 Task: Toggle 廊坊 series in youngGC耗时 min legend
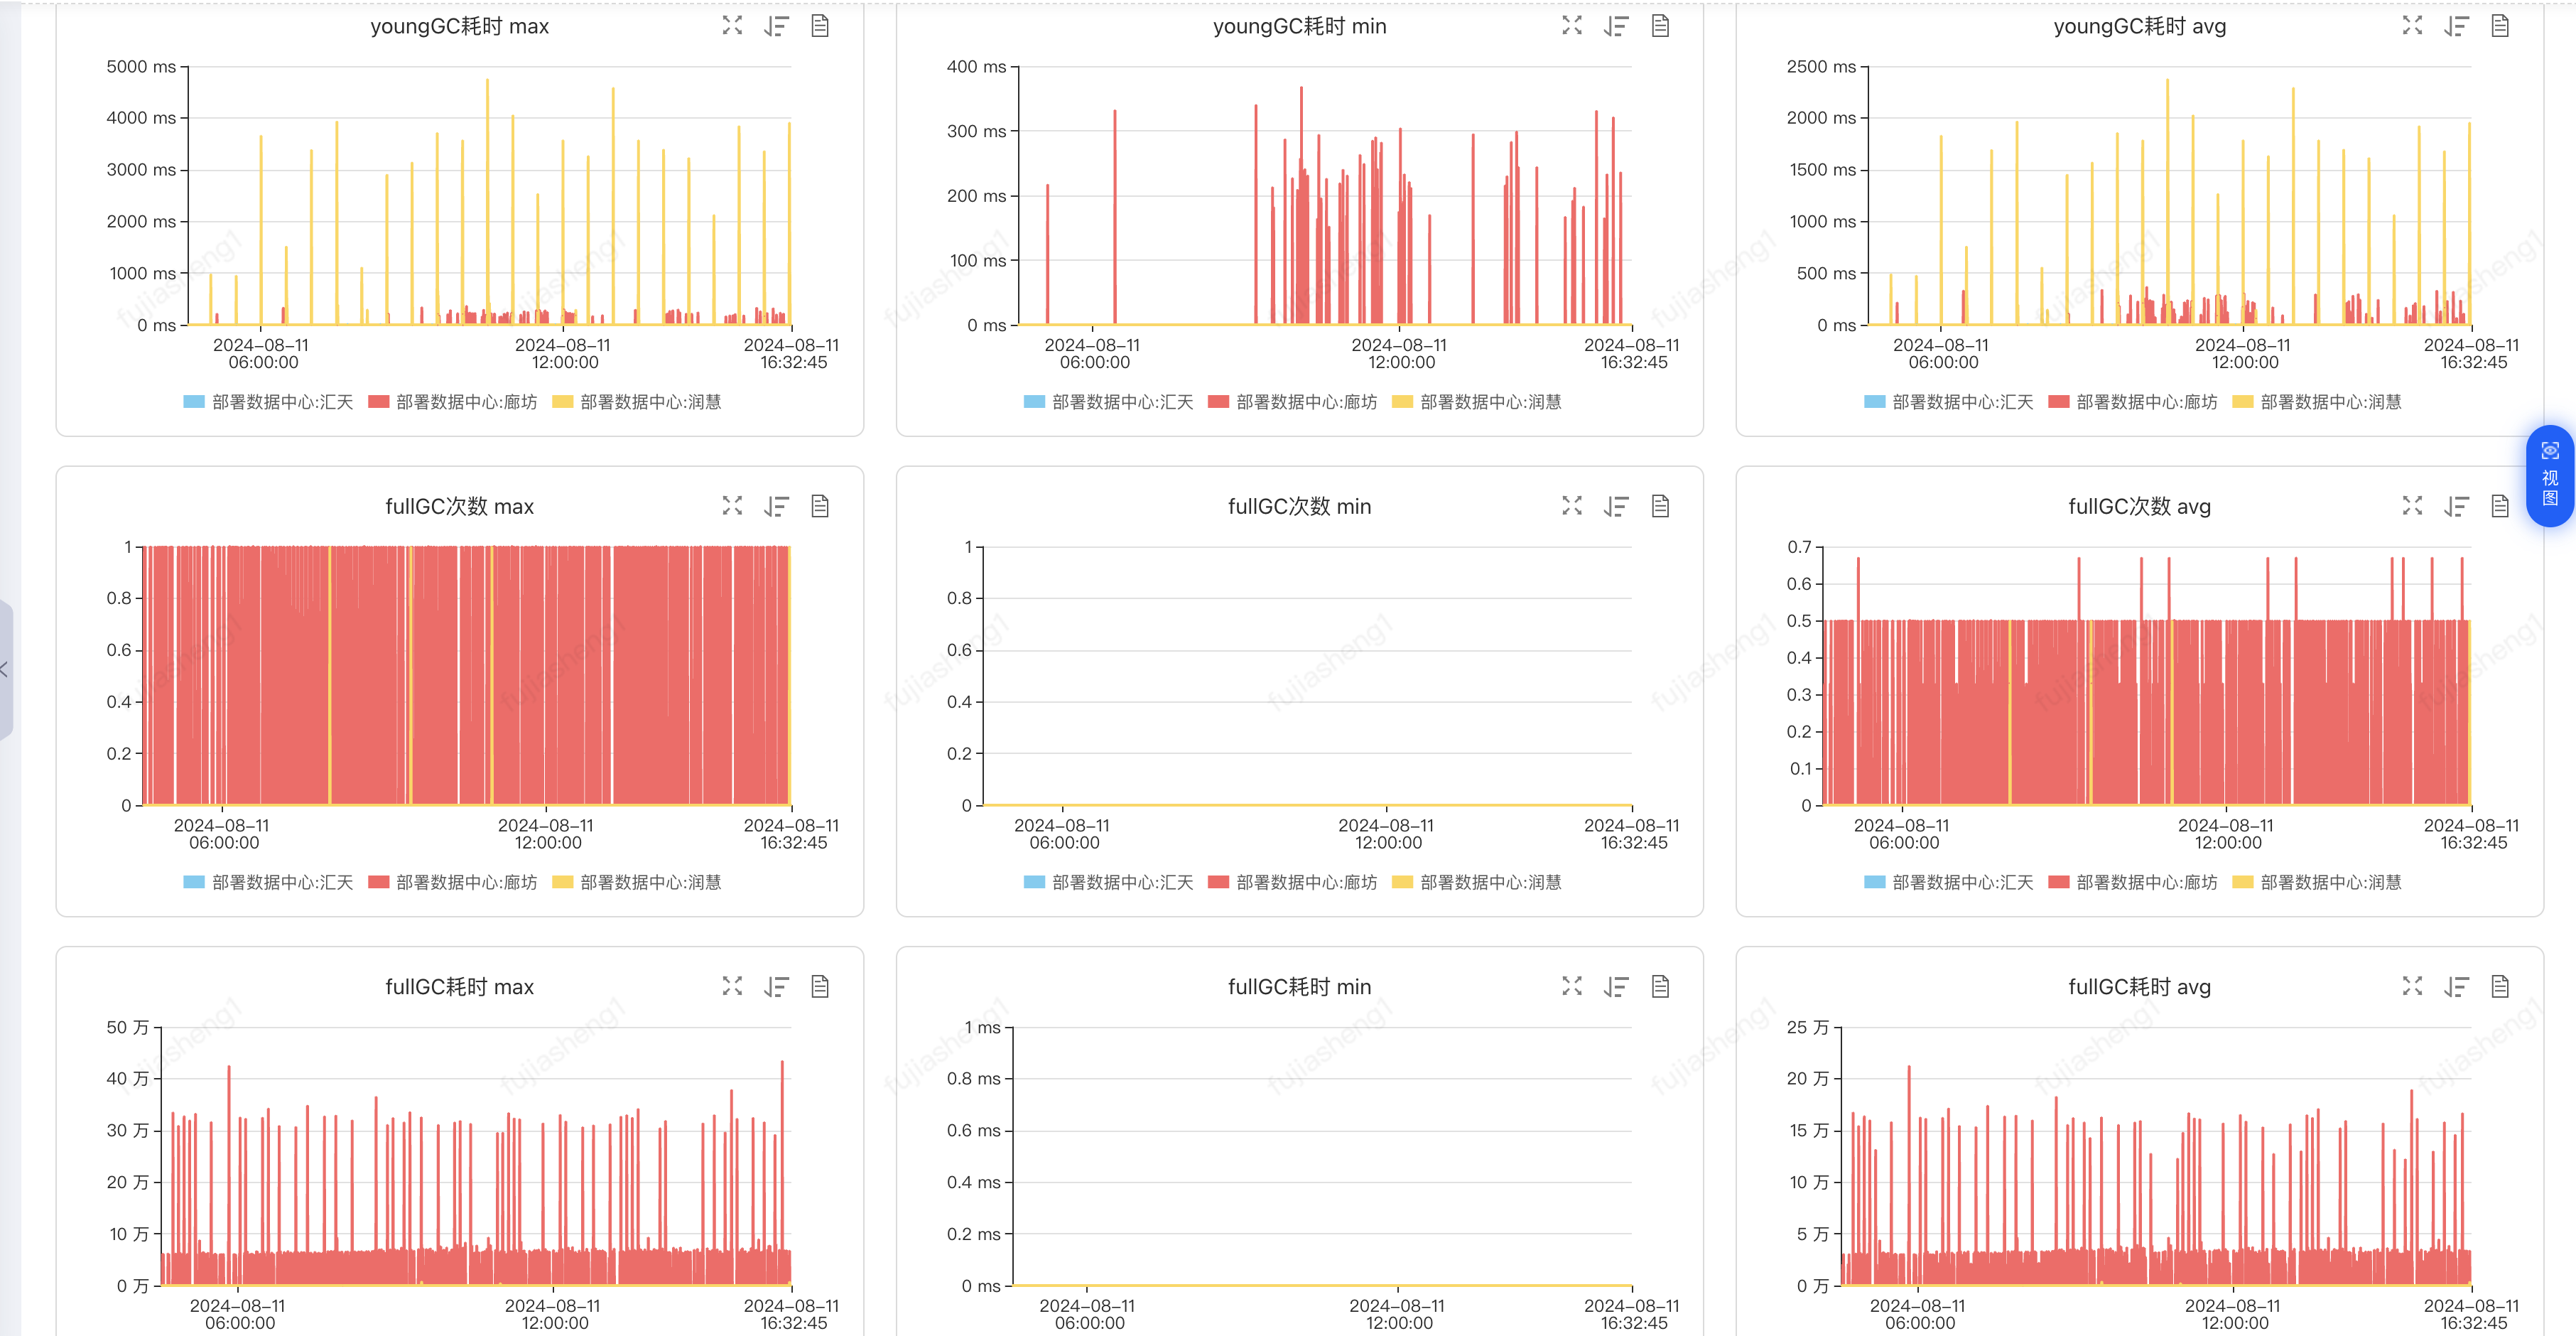point(1306,402)
